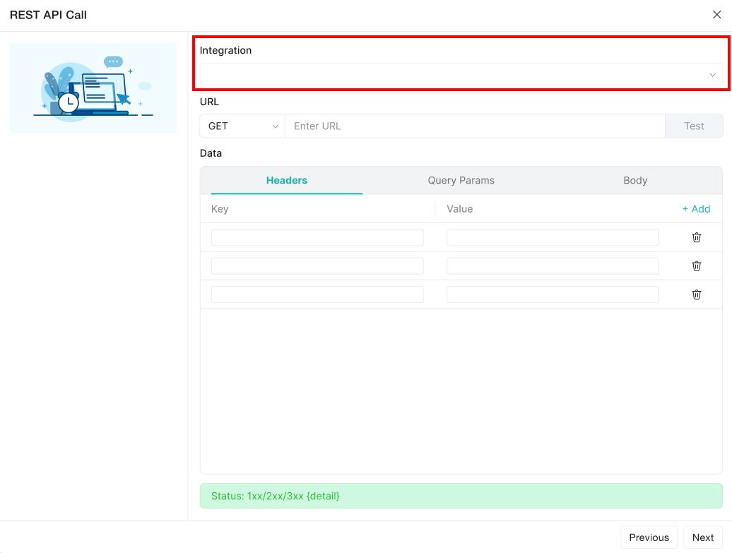Click the API illustration image

93,88
